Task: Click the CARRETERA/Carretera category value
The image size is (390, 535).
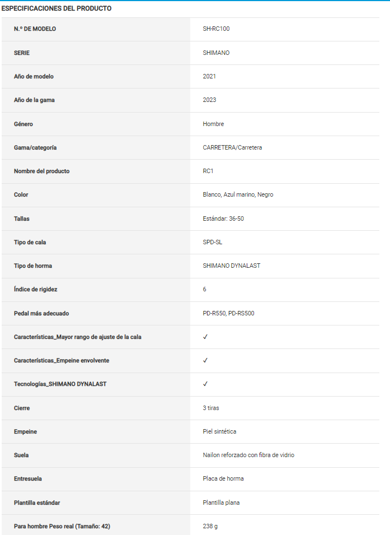Action: pos(232,147)
